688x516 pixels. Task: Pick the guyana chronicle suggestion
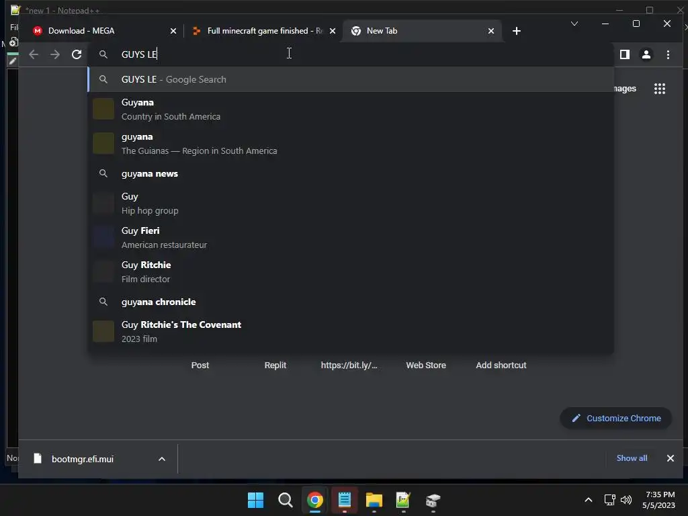[x=351, y=302]
